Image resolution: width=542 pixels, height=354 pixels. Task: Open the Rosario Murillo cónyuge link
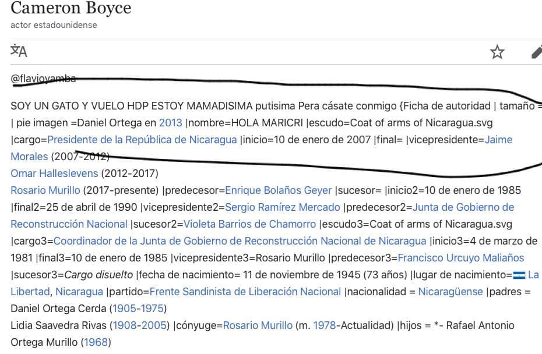click(x=258, y=325)
